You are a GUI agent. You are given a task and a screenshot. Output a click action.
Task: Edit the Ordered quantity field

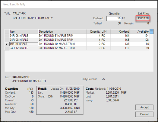pyautogui.click(x=114, y=18)
